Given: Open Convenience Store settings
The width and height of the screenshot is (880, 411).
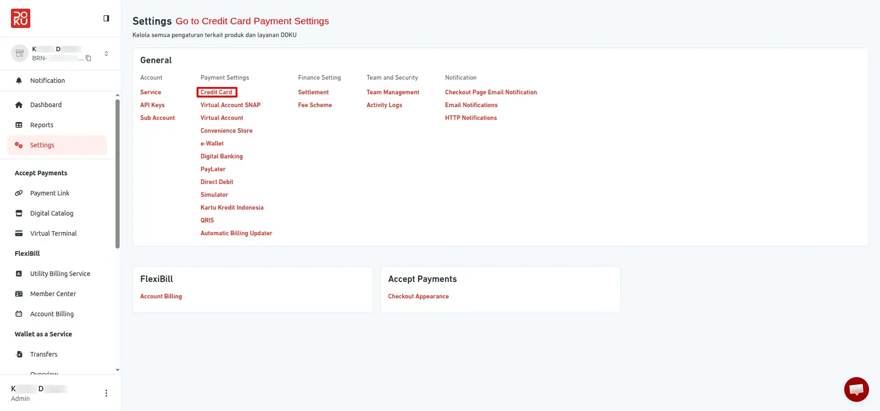Looking at the screenshot, I should click(226, 130).
